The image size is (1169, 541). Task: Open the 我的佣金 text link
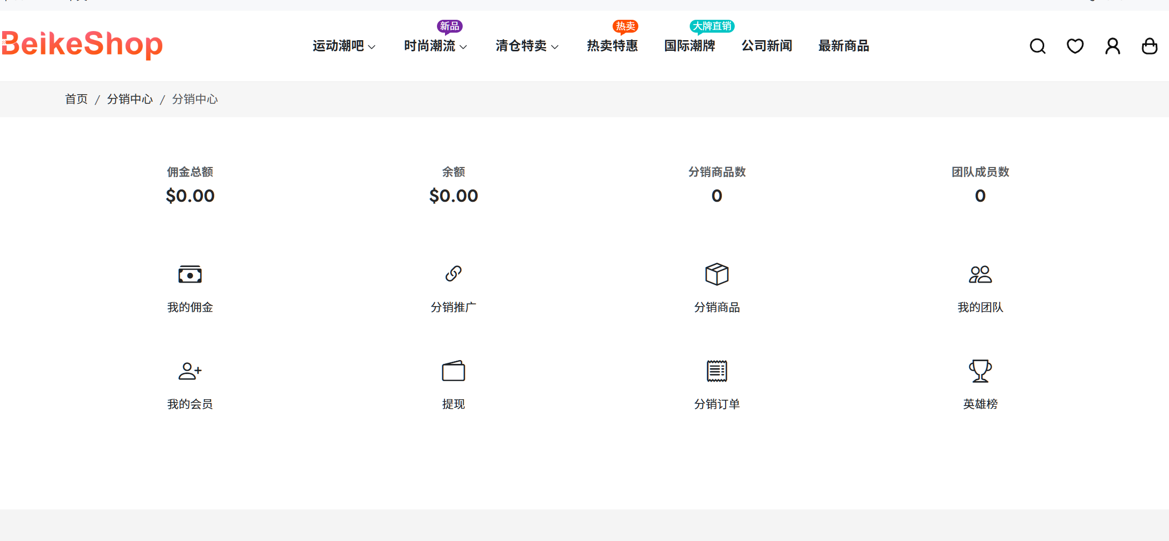point(190,307)
